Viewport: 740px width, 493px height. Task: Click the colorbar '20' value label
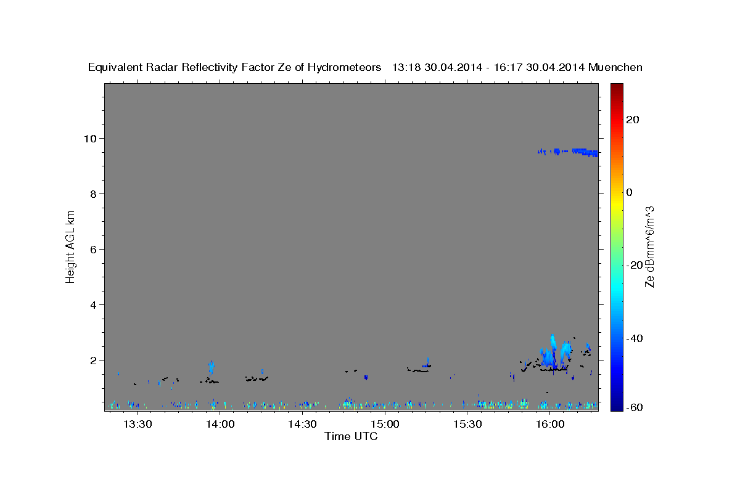tap(632, 120)
